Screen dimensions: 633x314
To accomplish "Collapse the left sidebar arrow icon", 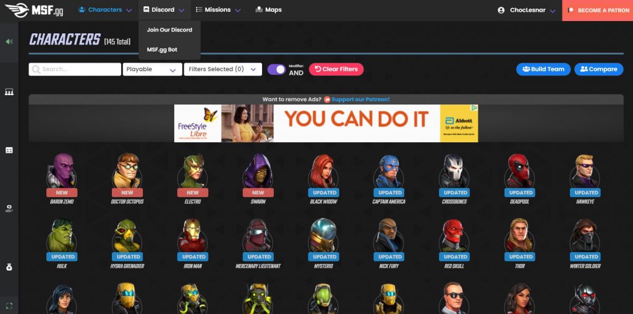I will [9, 41].
